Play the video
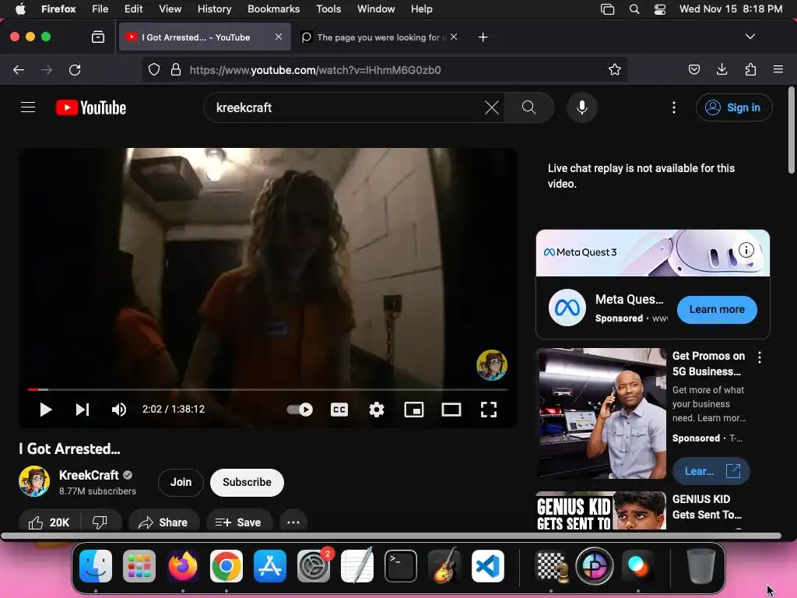Image resolution: width=797 pixels, height=598 pixels. pyautogui.click(x=46, y=410)
